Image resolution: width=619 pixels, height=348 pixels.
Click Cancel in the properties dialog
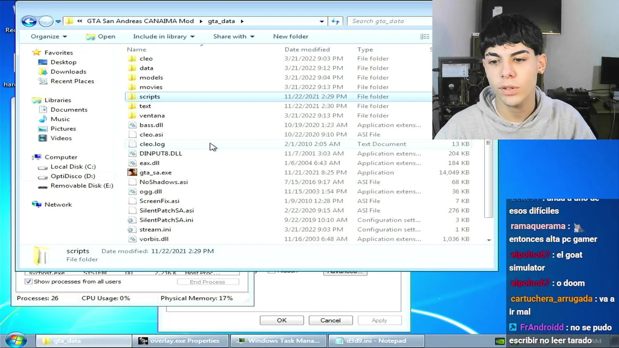tap(331, 320)
